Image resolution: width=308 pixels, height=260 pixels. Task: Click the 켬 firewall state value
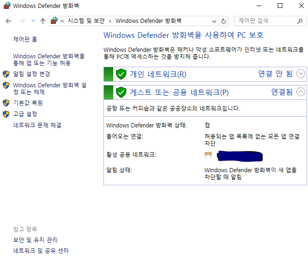pos(207,125)
